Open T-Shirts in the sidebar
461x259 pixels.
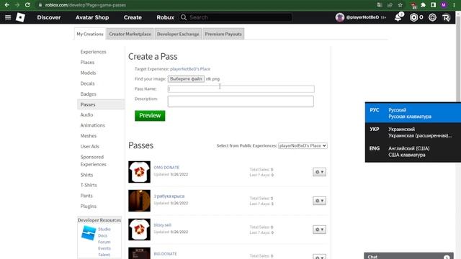[89, 185]
